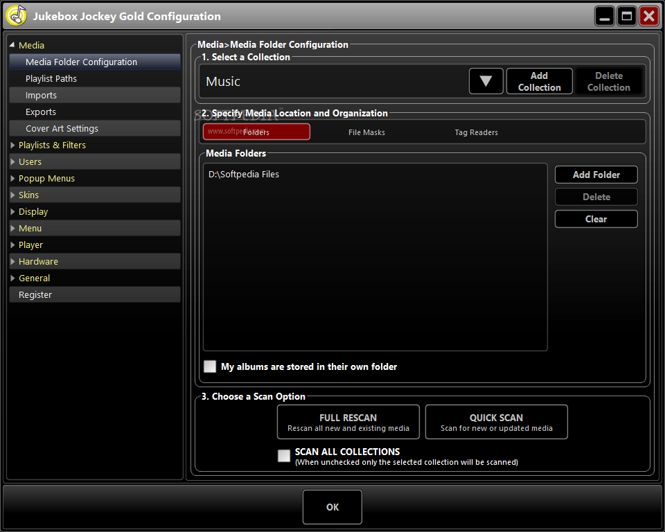Select the Hardware category label
This screenshot has width=665, height=532.
click(x=38, y=261)
